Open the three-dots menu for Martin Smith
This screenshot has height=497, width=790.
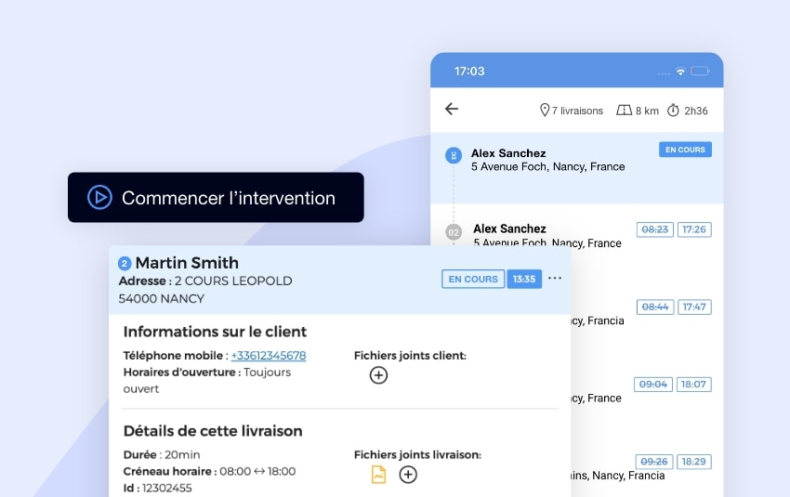click(x=555, y=279)
